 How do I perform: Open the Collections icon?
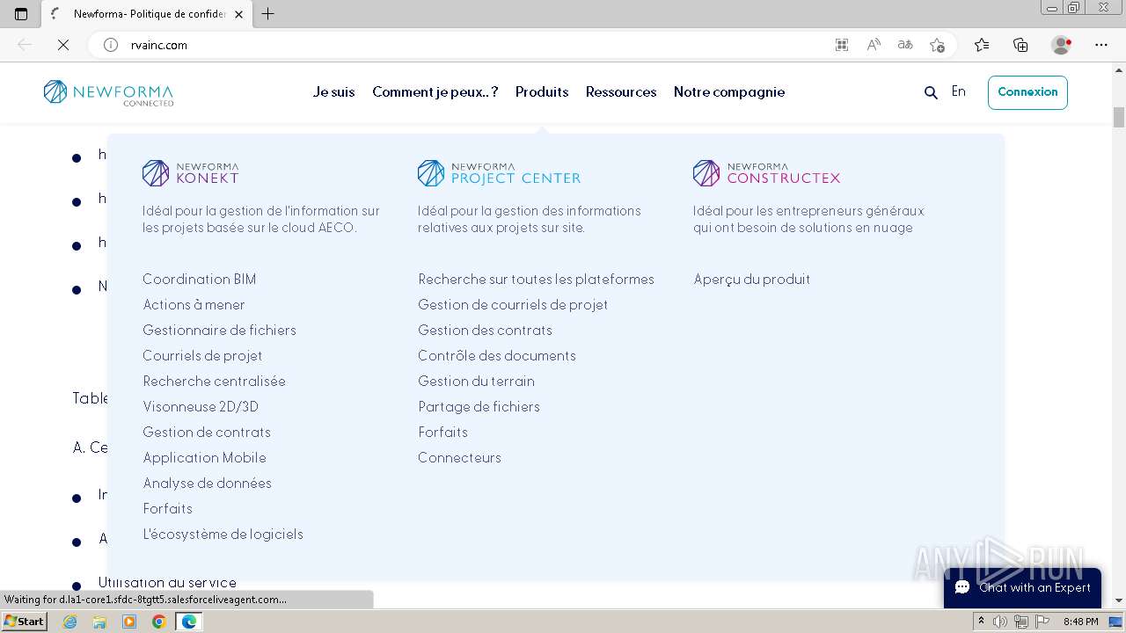click(x=1020, y=45)
